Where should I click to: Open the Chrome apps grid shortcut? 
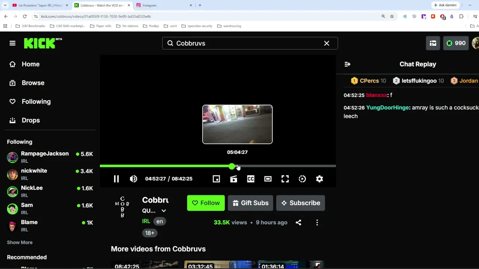click(x=5, y=26)
